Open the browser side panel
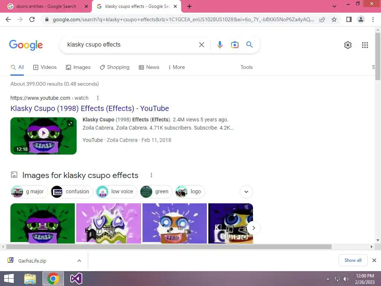Screen dimensions: 381x286 (349, 19)
